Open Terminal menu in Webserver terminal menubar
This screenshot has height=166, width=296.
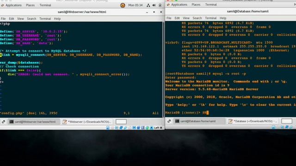click(x=45, y=18)
